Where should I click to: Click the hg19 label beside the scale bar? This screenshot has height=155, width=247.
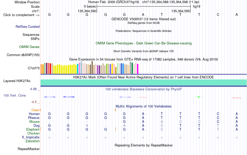[x=197, y=6]
